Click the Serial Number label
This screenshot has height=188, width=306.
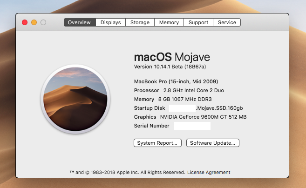click(152, 126)
